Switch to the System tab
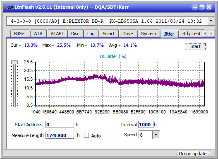The image size is (218, 159). click(x=149, y=34)
